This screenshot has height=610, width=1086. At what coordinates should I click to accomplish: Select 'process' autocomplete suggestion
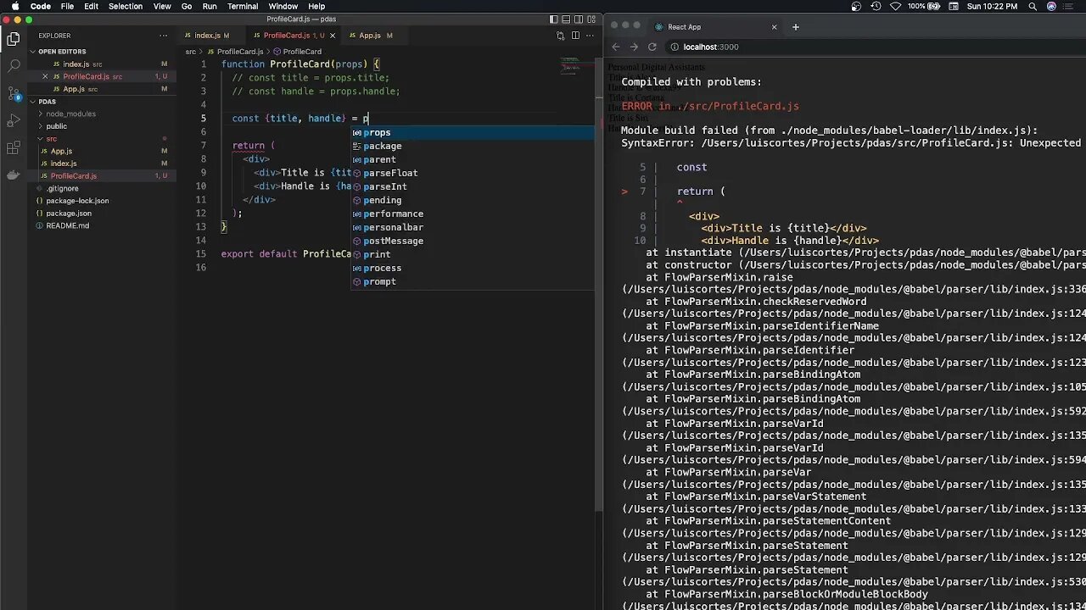473,268
